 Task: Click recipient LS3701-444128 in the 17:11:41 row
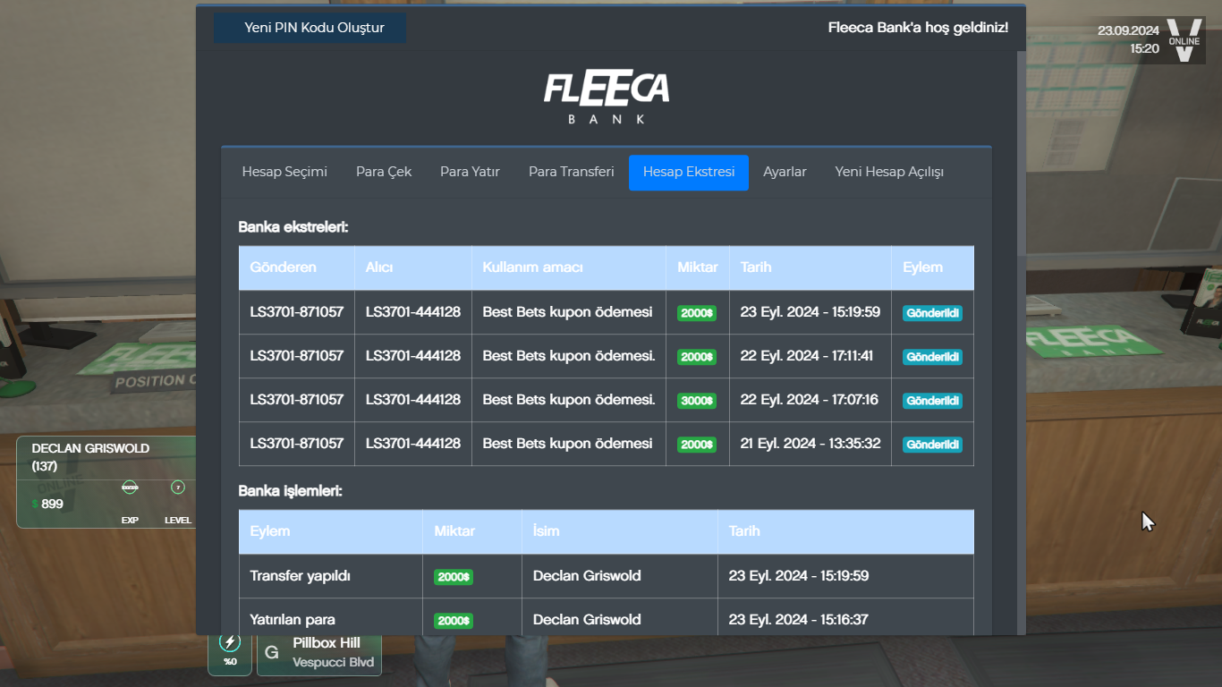coord(413,356)
